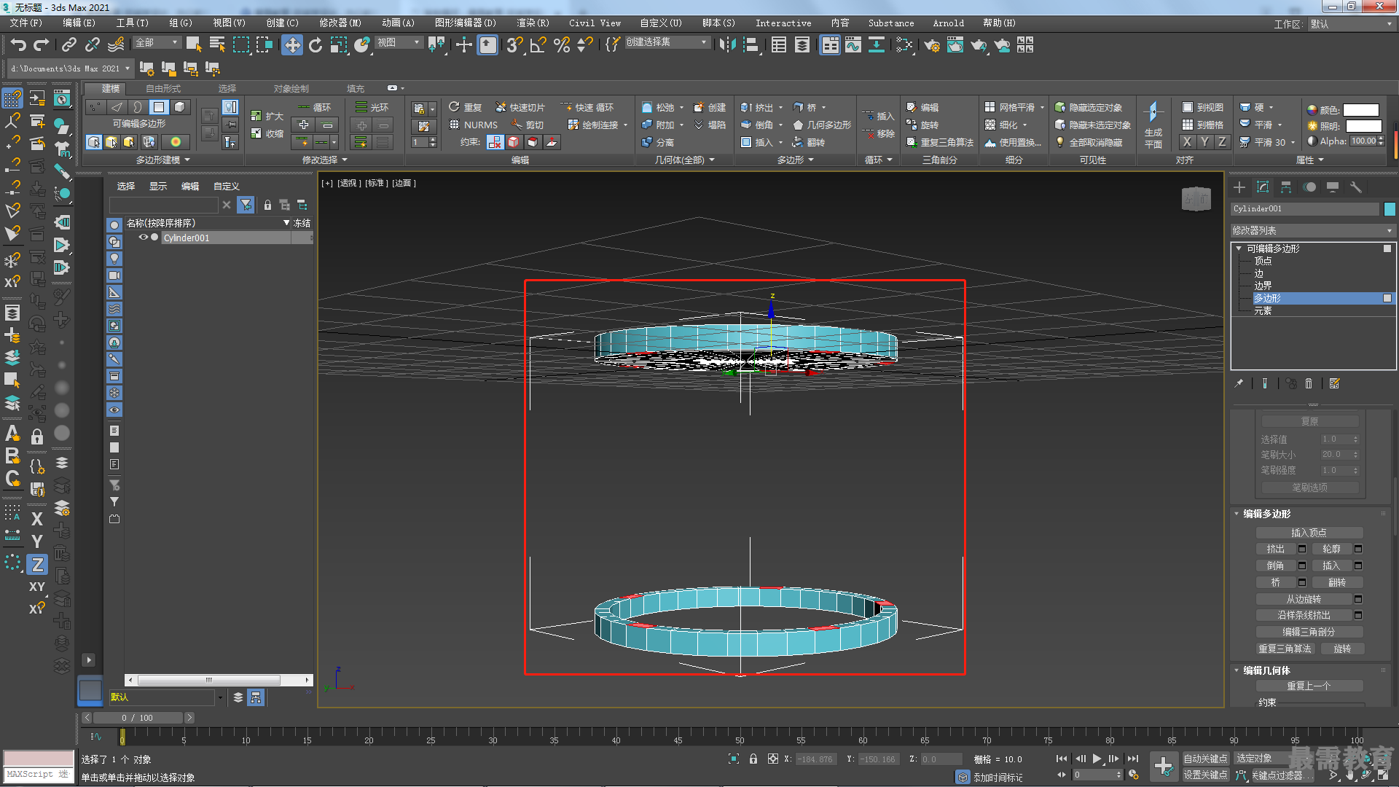Open Arnold menu
The height and width of the screenshot is (787, 1399).
click(948, 23)
